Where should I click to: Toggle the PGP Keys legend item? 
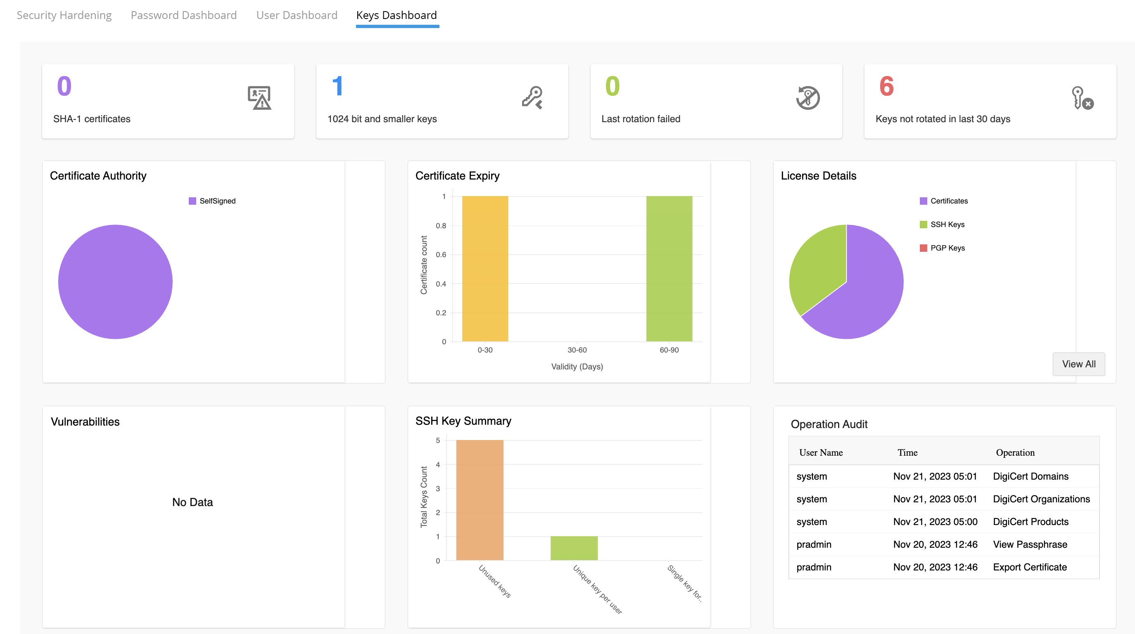[943, 247]
